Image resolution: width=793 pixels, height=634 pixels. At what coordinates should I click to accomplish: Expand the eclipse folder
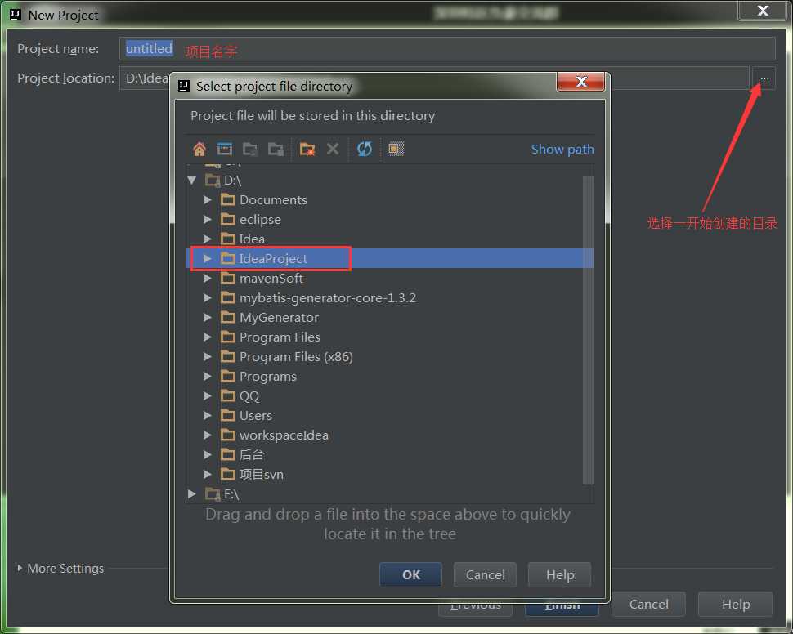pyautogui.click(x=207, y=220)
